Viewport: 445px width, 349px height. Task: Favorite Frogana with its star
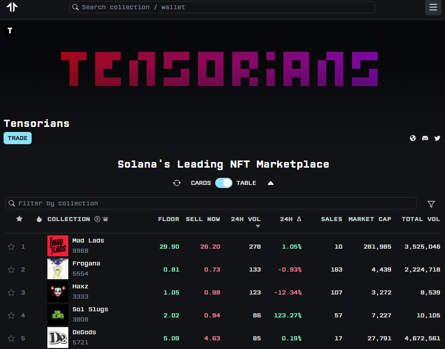pos(11,270)
